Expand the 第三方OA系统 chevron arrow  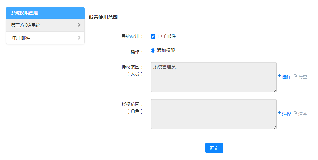click(x=79, y=25)
